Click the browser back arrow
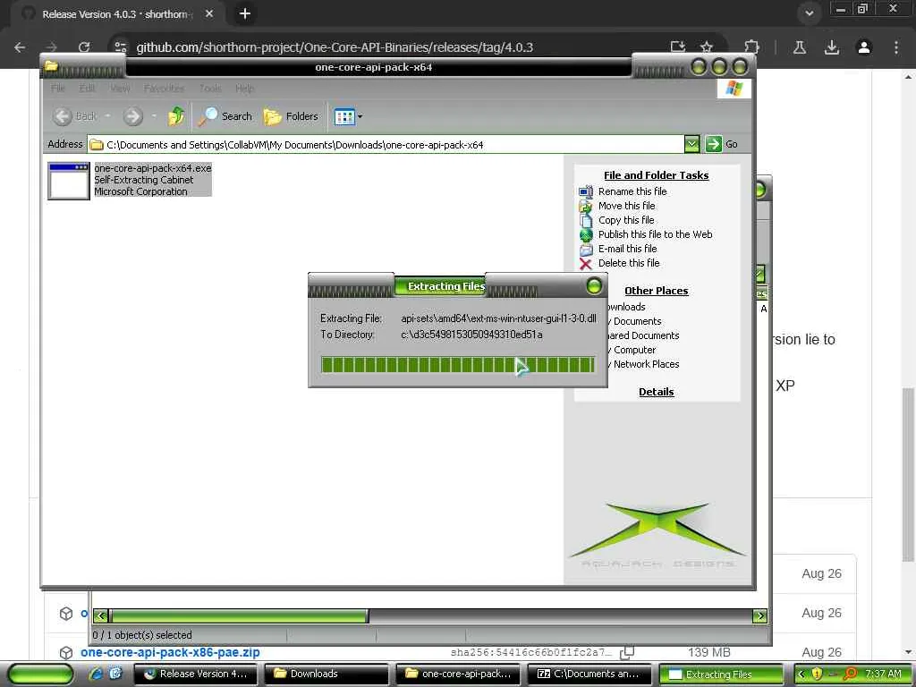 [x=20, y=47]
